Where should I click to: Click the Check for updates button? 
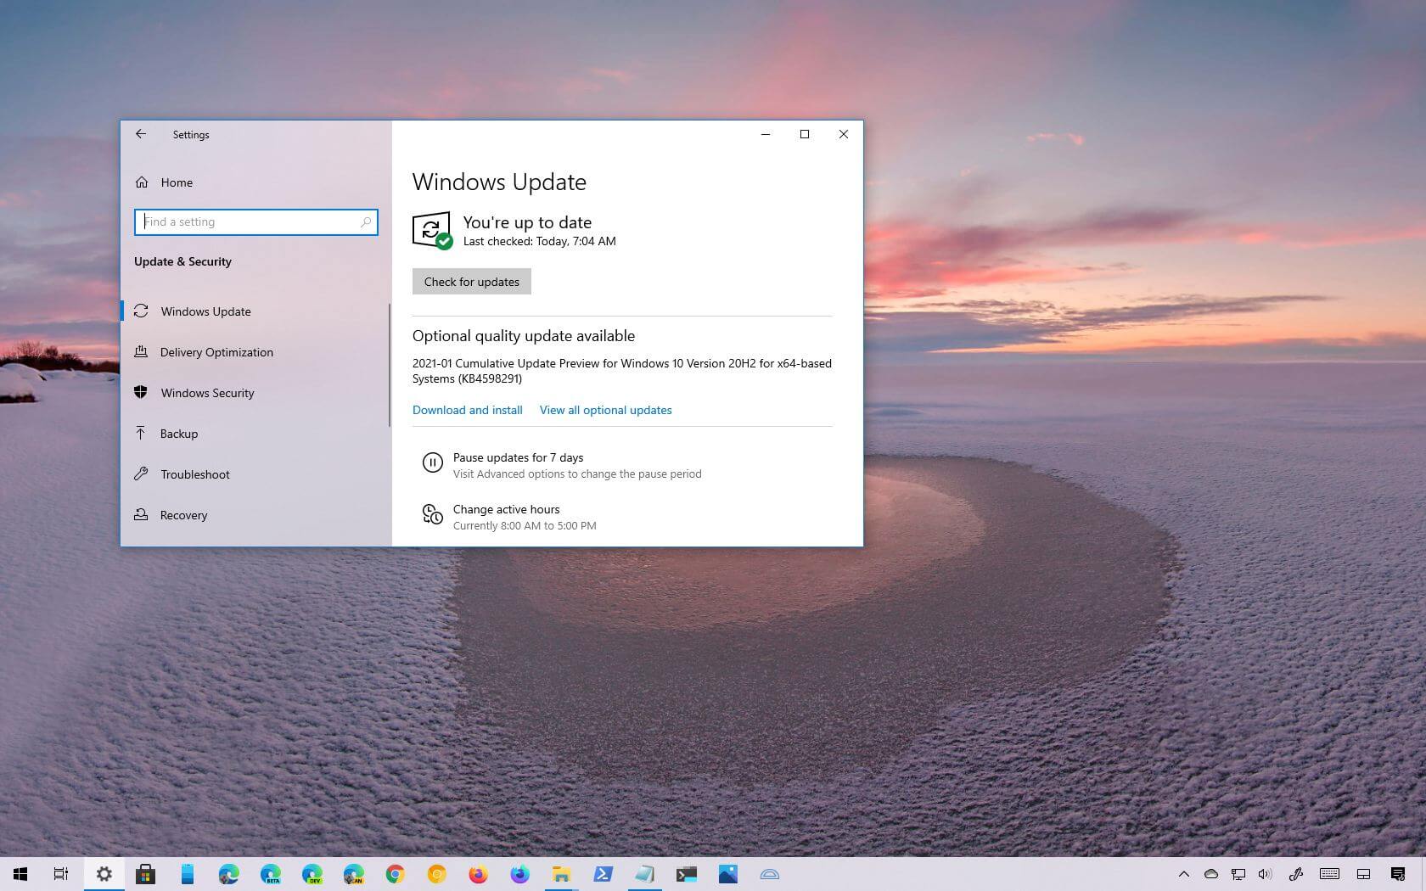tap(471, 281)
